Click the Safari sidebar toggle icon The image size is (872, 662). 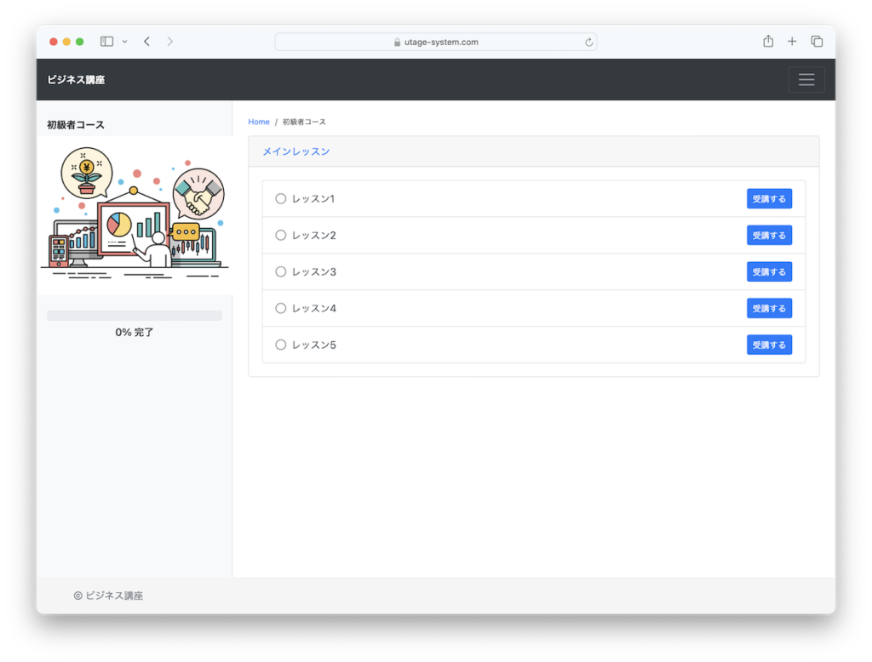pos(107,42)
